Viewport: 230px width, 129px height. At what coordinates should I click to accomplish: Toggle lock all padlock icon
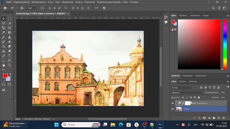199,97
